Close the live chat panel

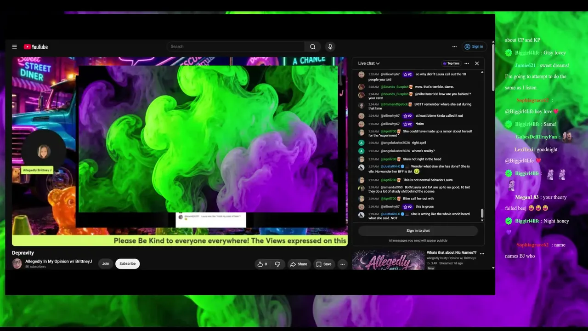[x=477, y=63]
